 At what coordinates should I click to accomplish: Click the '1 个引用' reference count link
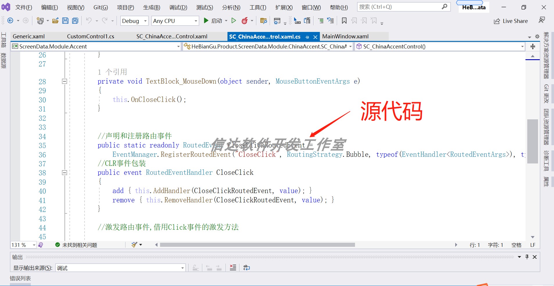point(112,72)
